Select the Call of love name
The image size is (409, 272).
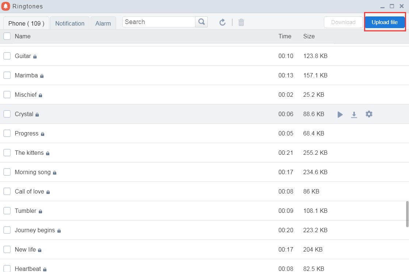tap(29, 191)
